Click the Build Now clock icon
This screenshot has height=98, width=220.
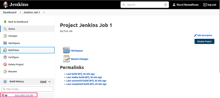click(5, 50)
